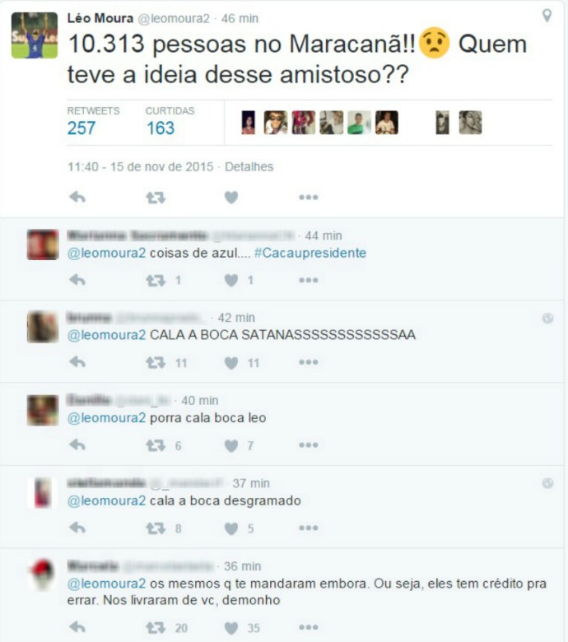Open Léo Moura's profile picture
The image size is (568, 642).
click(35, 35)
